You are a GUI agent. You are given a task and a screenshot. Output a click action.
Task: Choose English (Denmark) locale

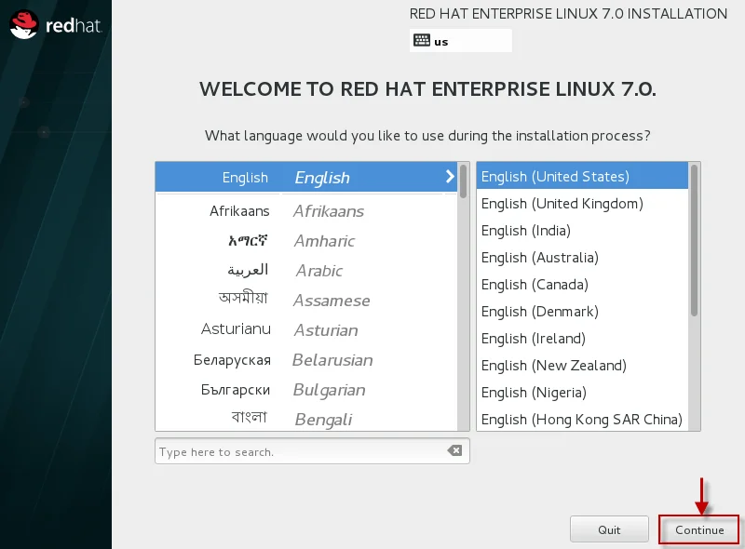pos(582,312)
